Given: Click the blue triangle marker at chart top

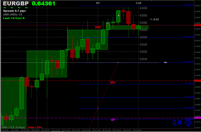Looking at the screenshot, I should coord(151,1).
